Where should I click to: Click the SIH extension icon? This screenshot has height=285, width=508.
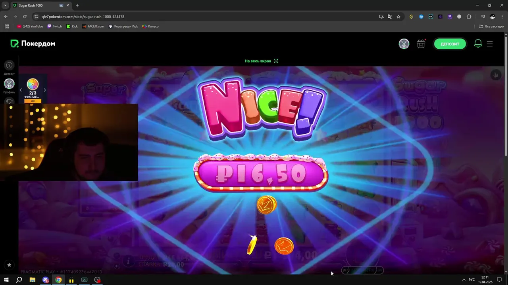click(431, 17)
